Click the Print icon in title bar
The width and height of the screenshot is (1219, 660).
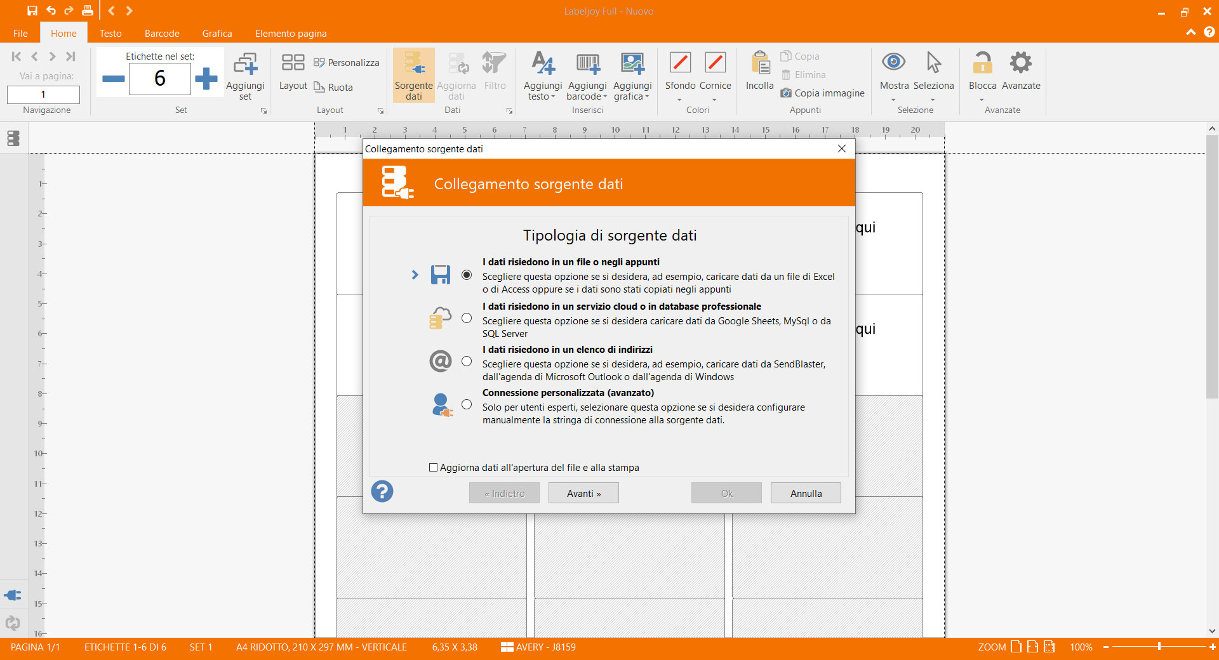tap(88, 11)
